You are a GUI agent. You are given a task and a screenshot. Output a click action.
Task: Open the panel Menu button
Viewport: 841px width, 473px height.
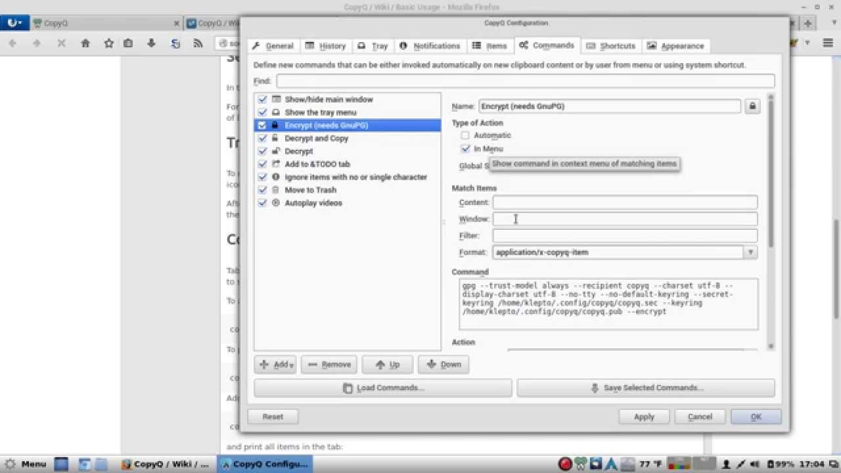pos(25,464)
